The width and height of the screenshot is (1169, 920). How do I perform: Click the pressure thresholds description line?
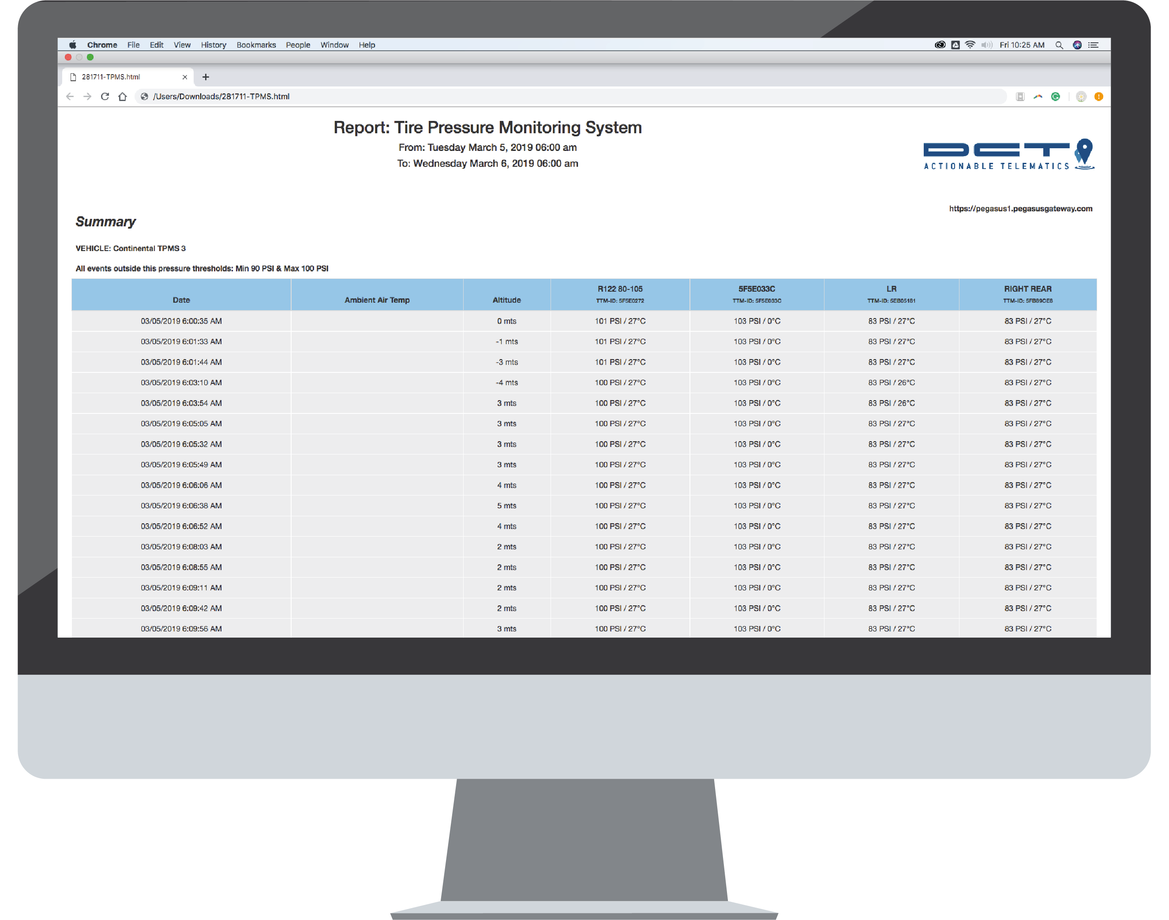(x=202, y=268)
